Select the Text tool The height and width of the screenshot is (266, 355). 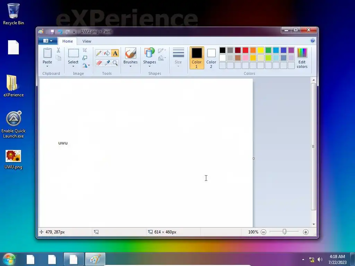pos(115,53)
